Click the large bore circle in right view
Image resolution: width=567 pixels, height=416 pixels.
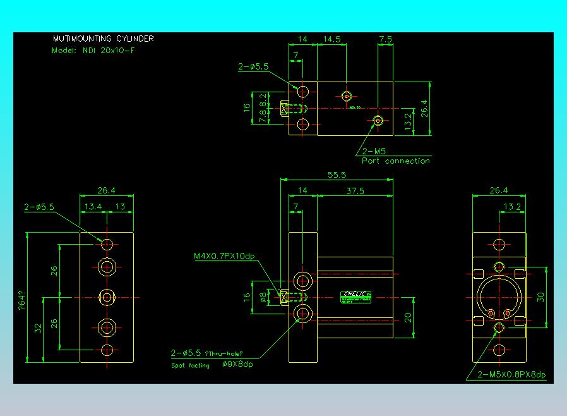click(x=499, y=297)
